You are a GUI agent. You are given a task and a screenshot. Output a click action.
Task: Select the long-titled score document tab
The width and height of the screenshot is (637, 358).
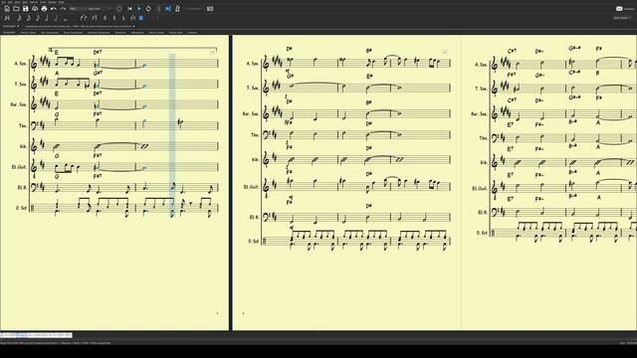(78, 26)
